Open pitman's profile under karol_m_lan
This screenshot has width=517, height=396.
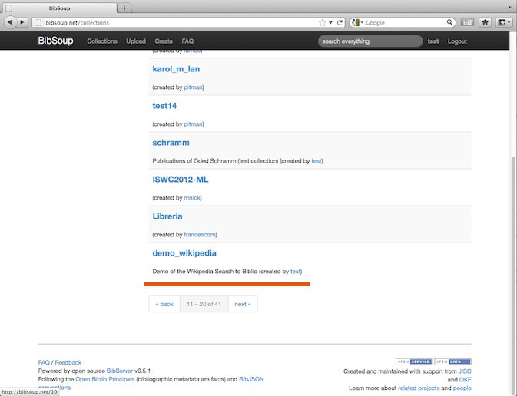[194, 87]
